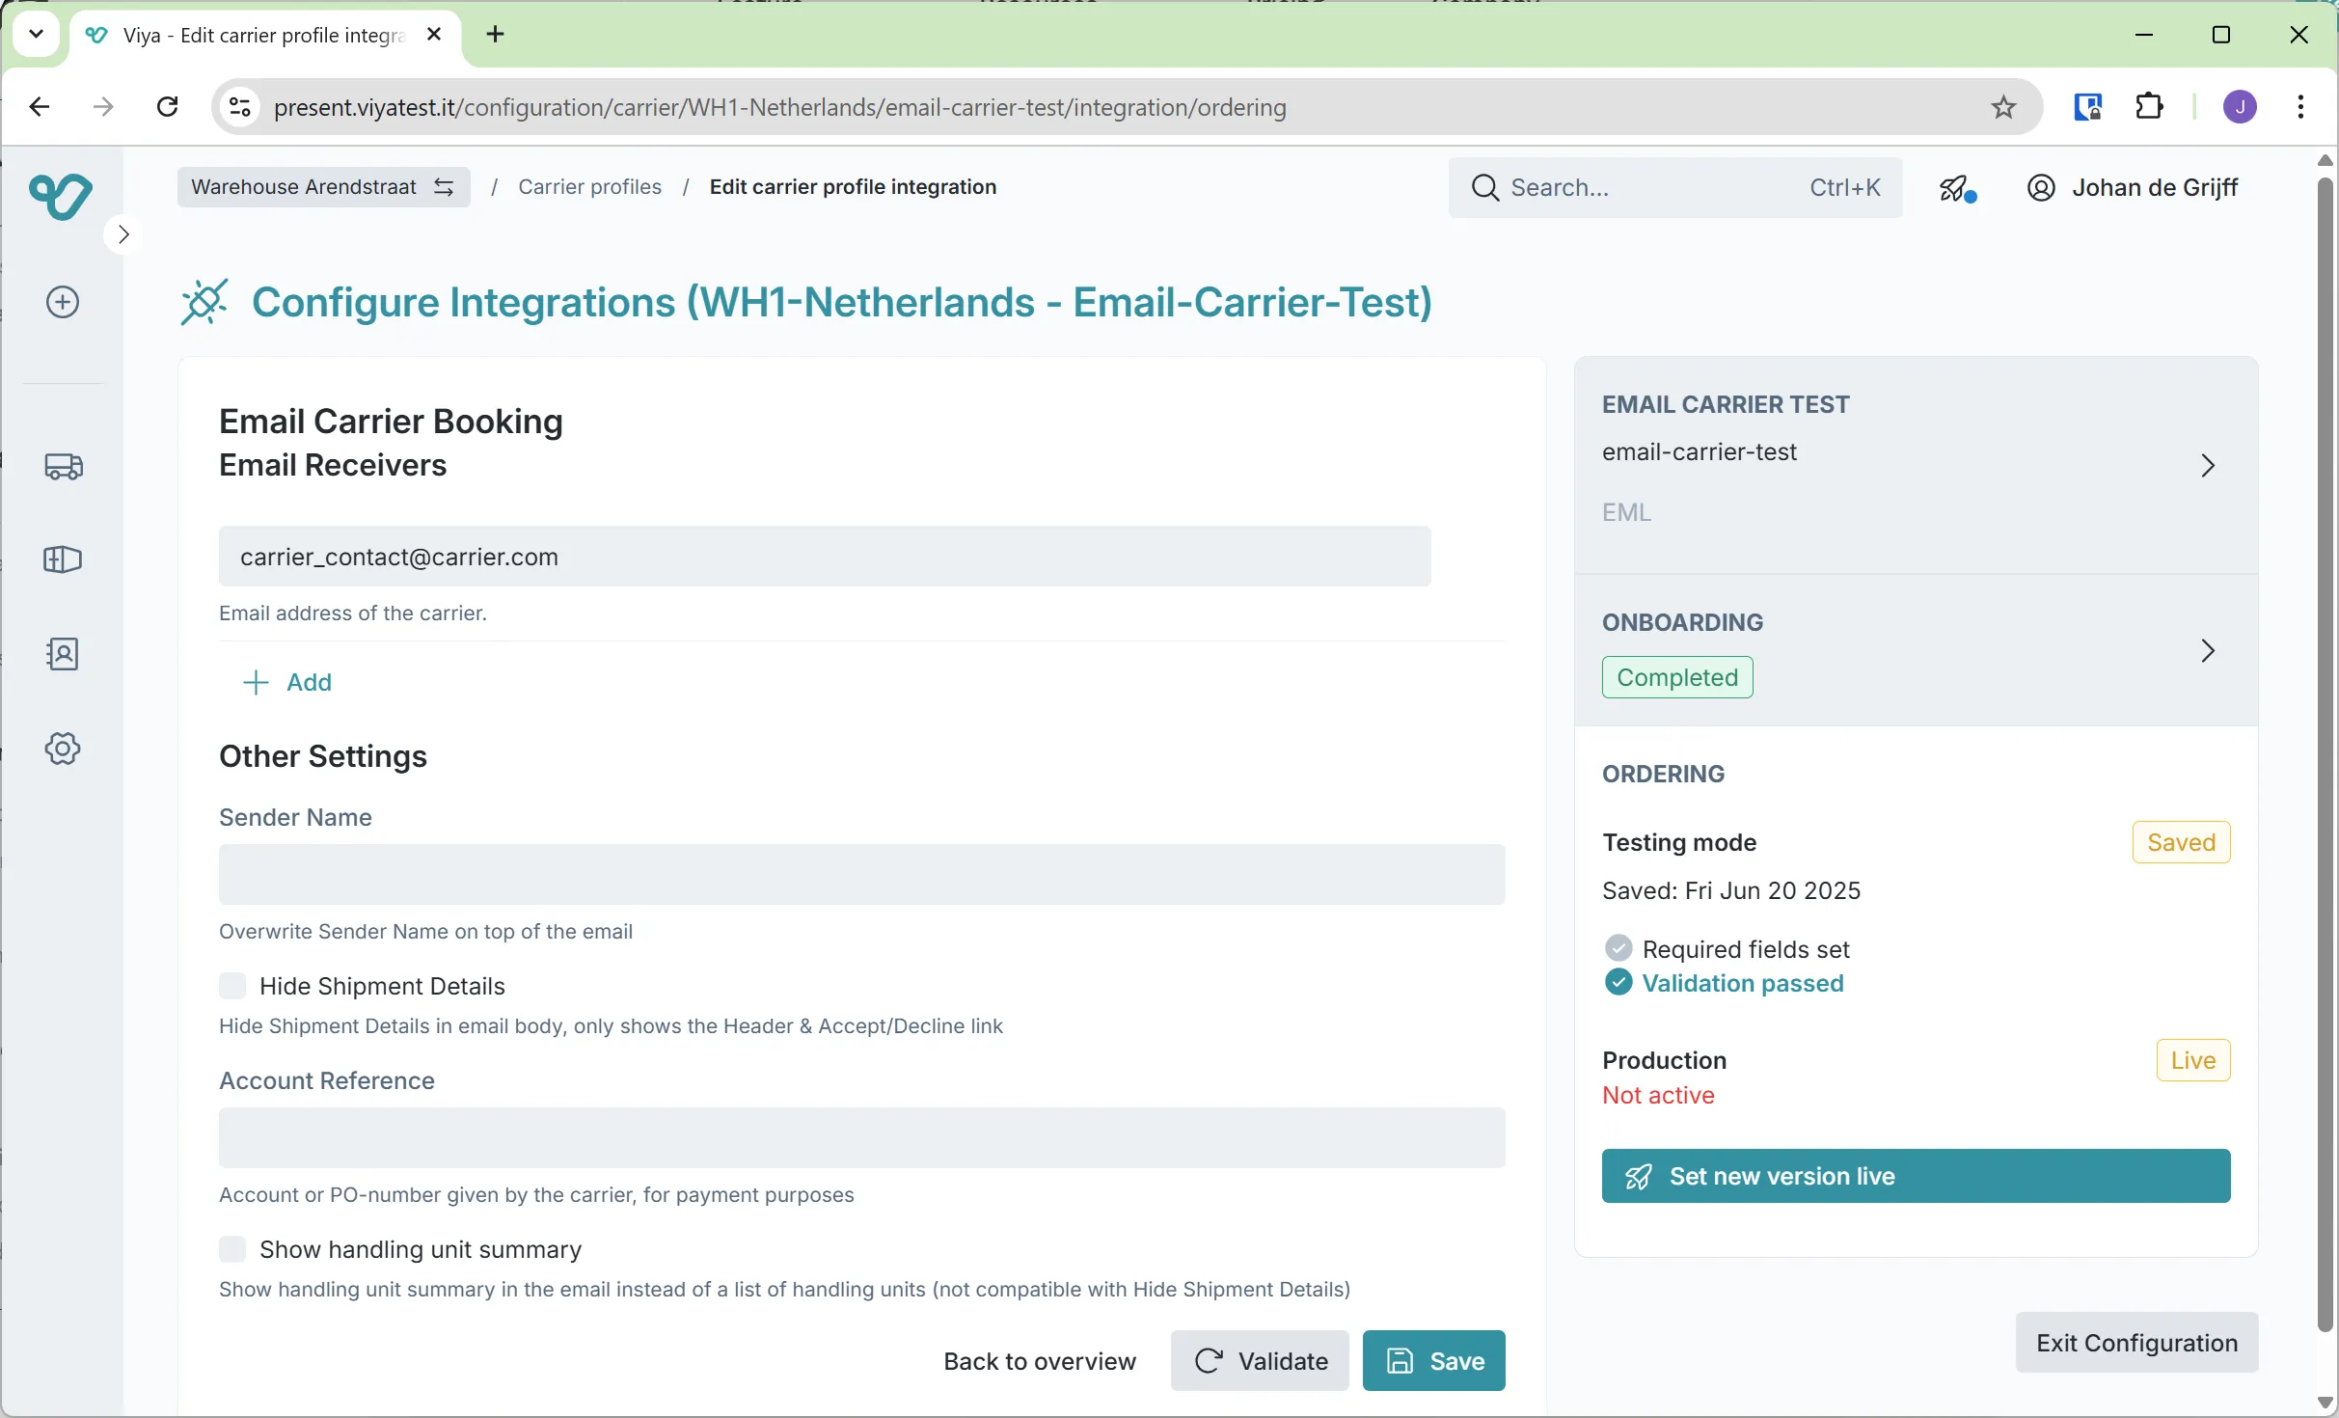The height and width of the screenshot is (1418, 2339).
Task: Expand the Onboarding section chevron
Action: tap(2209, 651)
